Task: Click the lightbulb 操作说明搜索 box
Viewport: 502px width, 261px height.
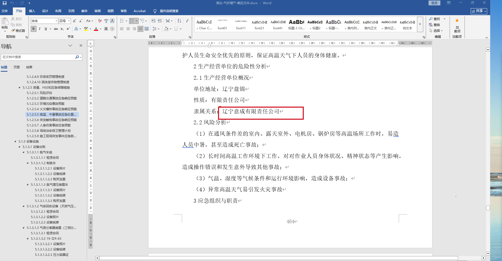Action: tap(166, 11)
